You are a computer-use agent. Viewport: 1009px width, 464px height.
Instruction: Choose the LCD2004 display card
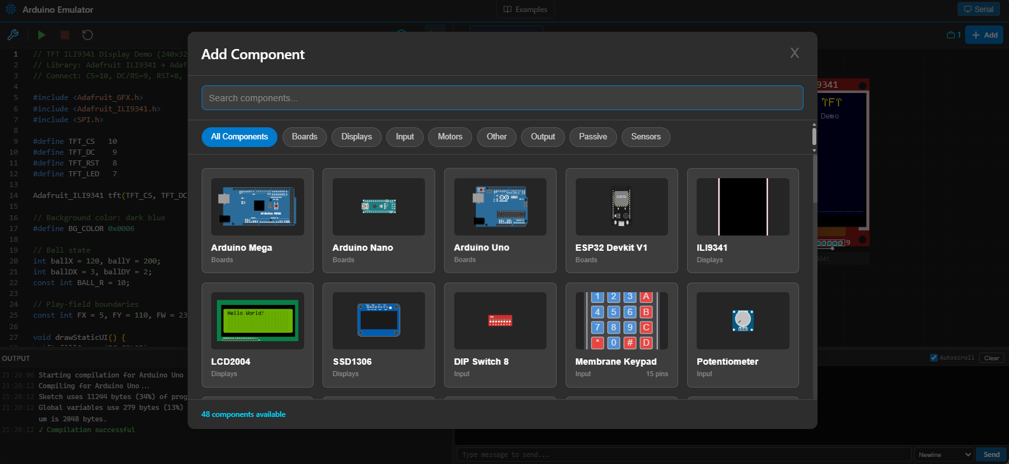point(257,334)
